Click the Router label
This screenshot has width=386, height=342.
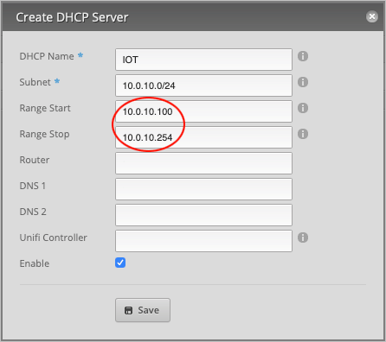pyautogui.click(x=35, y=160)
